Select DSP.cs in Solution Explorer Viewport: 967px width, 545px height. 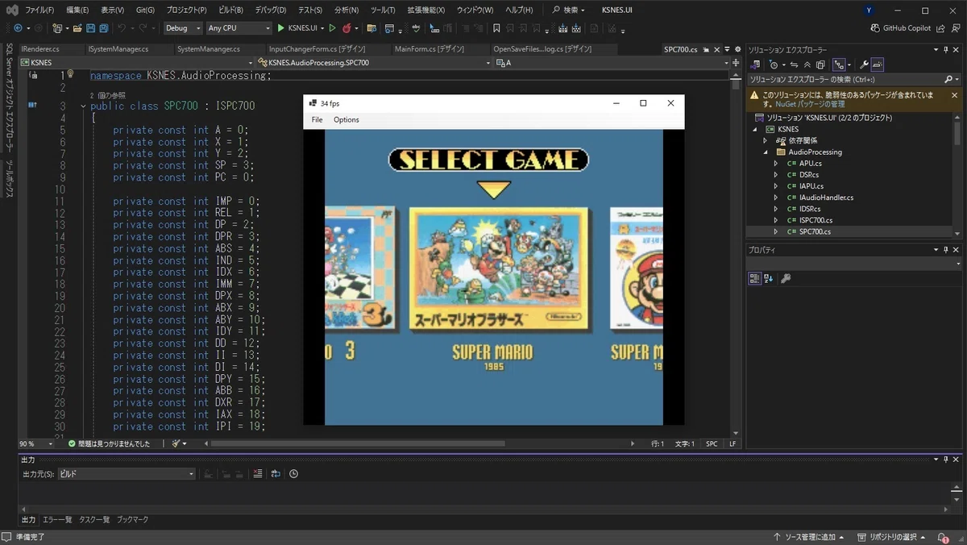click(808, 174)
